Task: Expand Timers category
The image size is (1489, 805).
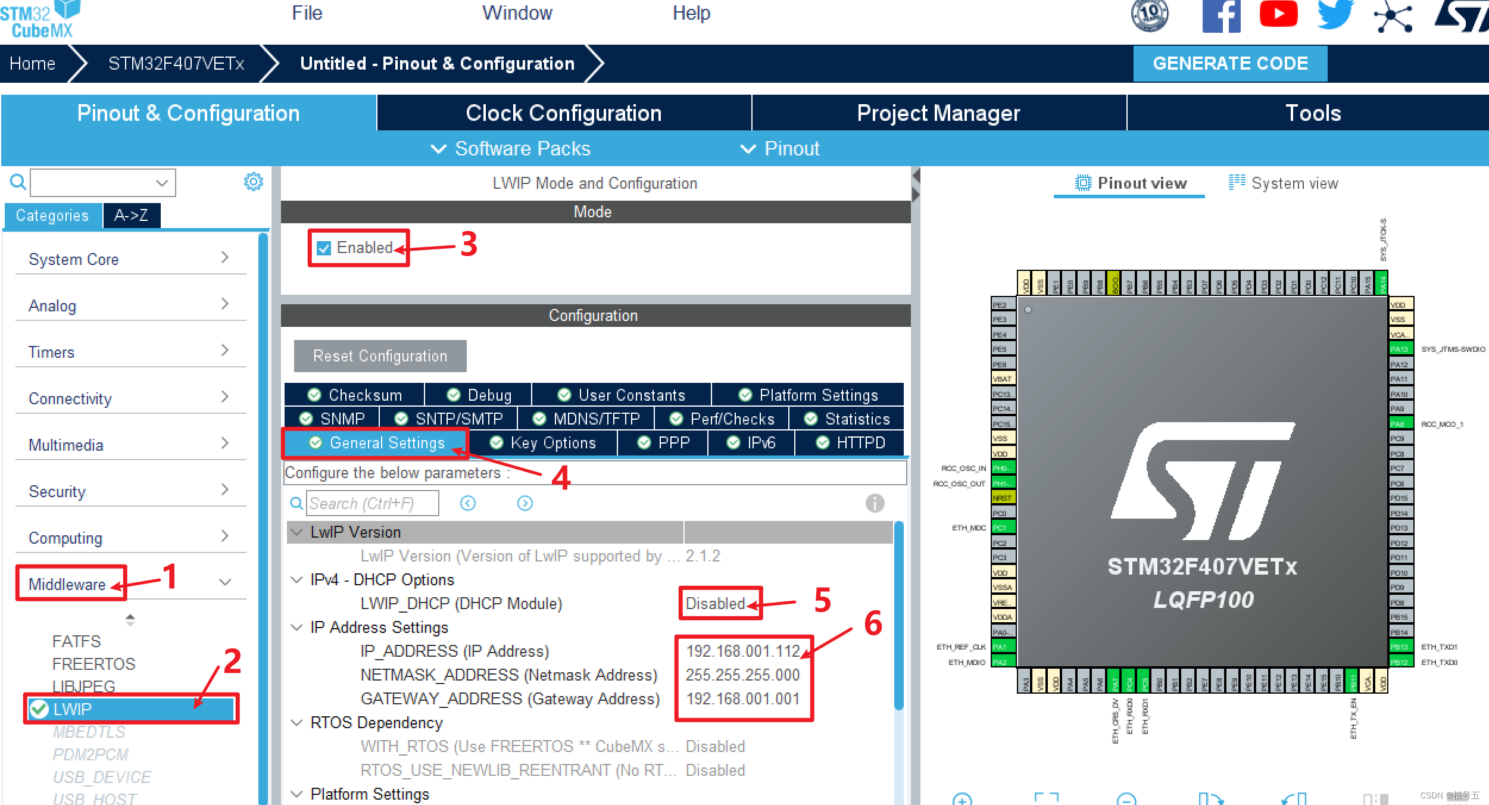Action: [130, 352]
